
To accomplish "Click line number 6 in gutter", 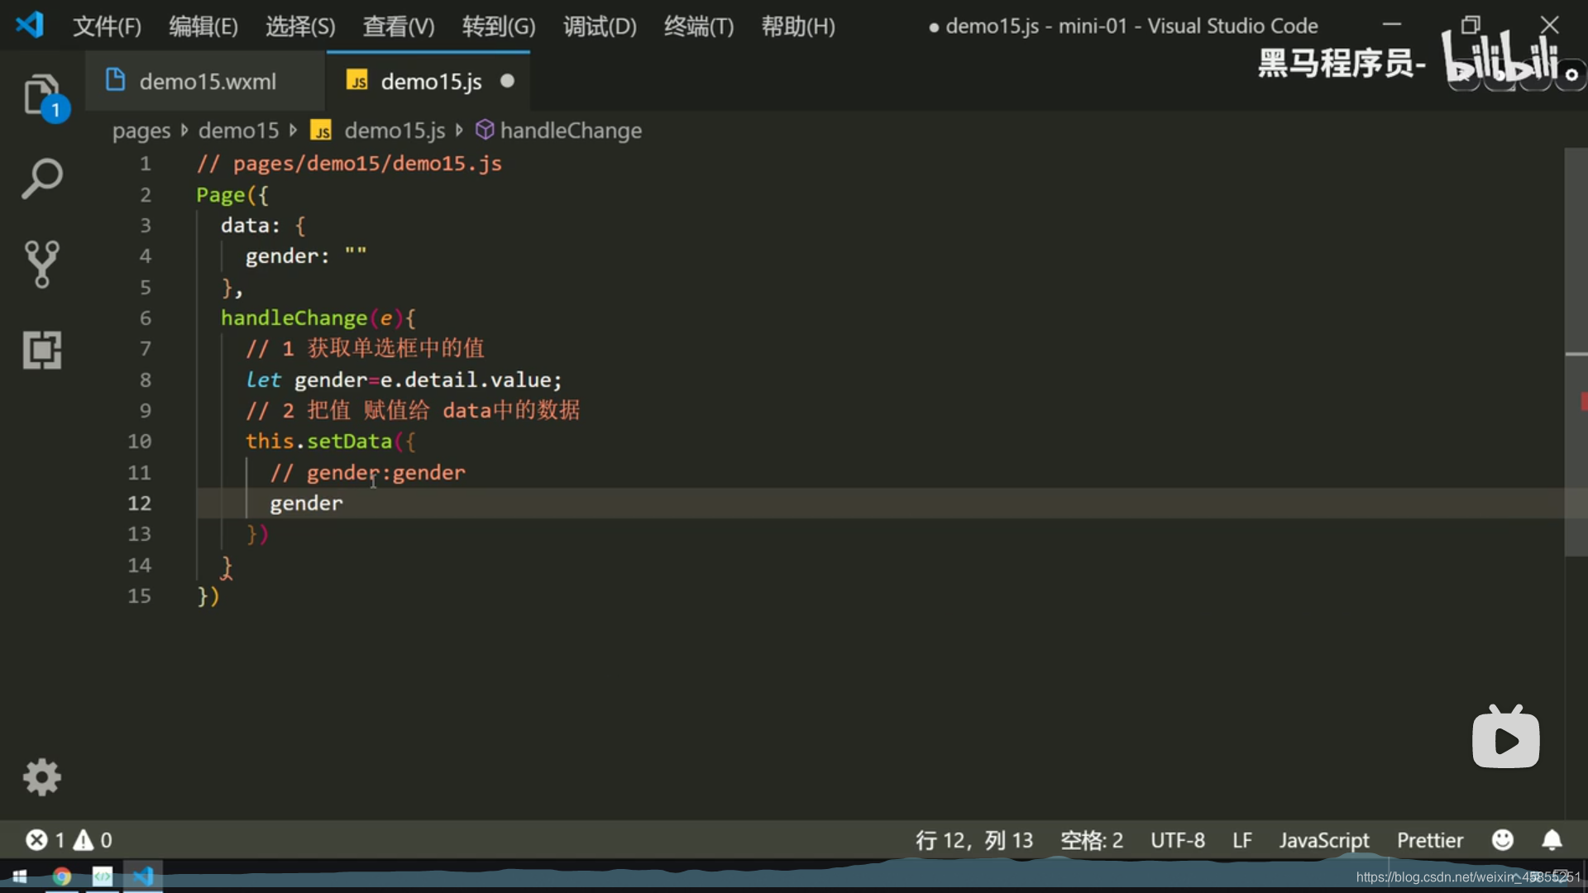I will click(x=146, y=318).
